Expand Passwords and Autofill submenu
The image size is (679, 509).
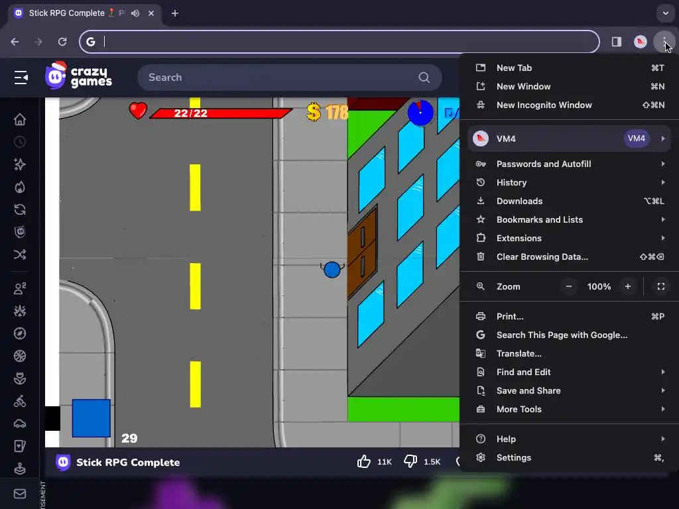(663, 164)
